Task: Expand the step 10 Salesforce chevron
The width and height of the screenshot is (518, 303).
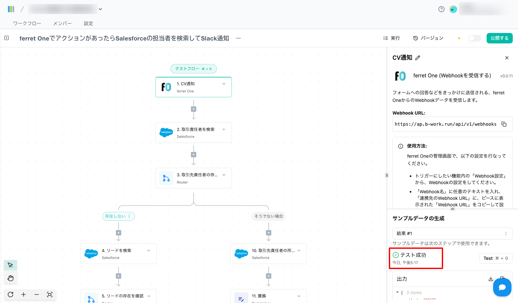Action: point(299,250)
